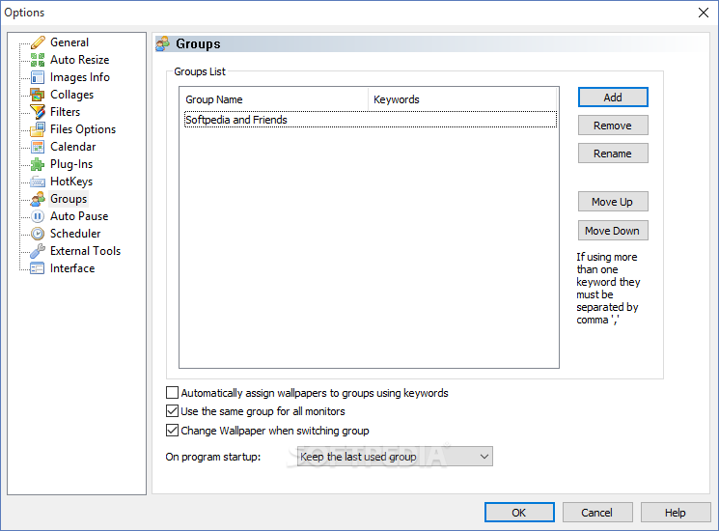Open the Auto Resize options page
This screenshot has width=719, height=531.
[x=80, y=60]
